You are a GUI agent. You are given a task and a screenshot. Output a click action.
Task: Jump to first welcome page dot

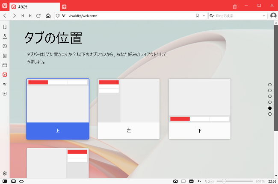(x=270, y=85)
